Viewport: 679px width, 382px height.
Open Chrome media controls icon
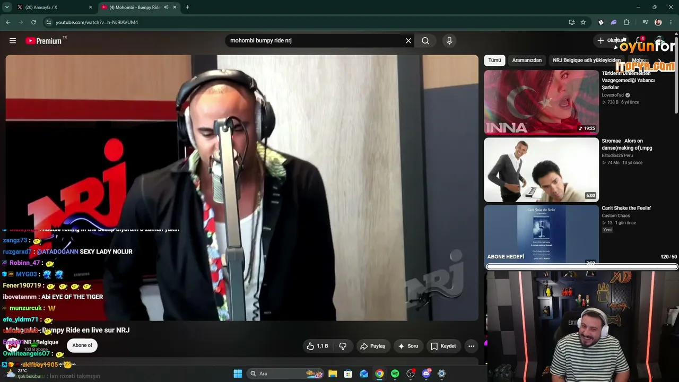(x=645, y=22)
